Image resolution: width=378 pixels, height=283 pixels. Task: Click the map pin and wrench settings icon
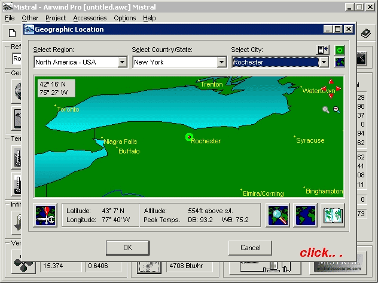[x=45, y=215]
